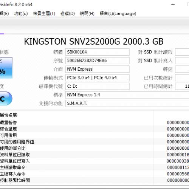Click the 已用時間總計 value field

pyautogui.click(x=182, y=86)
